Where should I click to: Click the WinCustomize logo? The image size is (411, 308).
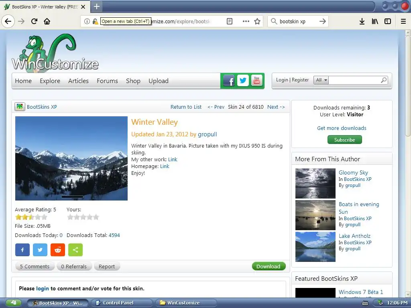tap(55, 53)
